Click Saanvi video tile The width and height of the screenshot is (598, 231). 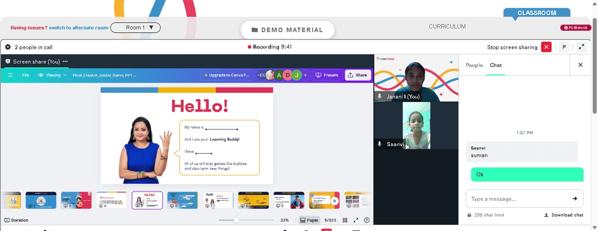pyautogui.click(x=416, y=125)
